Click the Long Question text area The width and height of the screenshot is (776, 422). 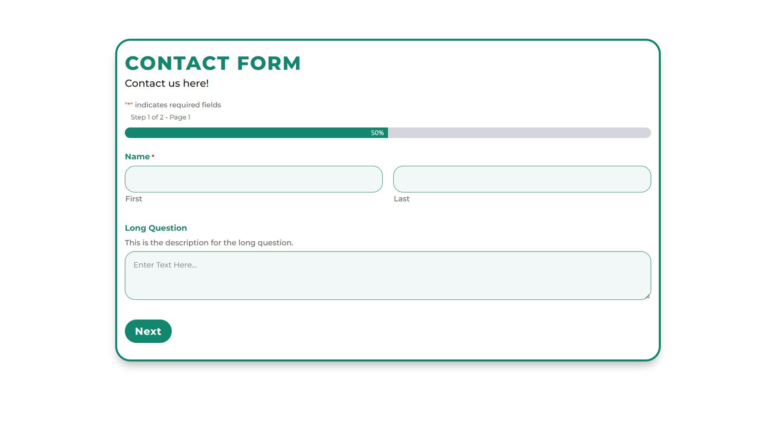click(x=388, y=276)
